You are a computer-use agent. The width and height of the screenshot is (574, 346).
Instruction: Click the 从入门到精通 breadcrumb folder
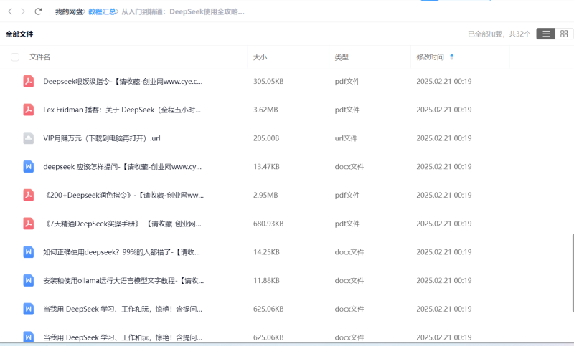click(183, 11)
